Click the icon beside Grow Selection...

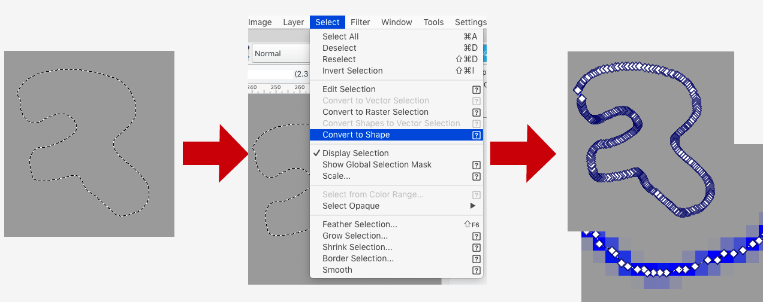click(477, 236)
